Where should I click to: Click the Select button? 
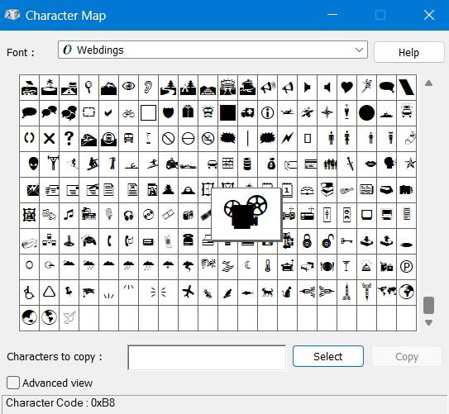[x=328, y=356]
